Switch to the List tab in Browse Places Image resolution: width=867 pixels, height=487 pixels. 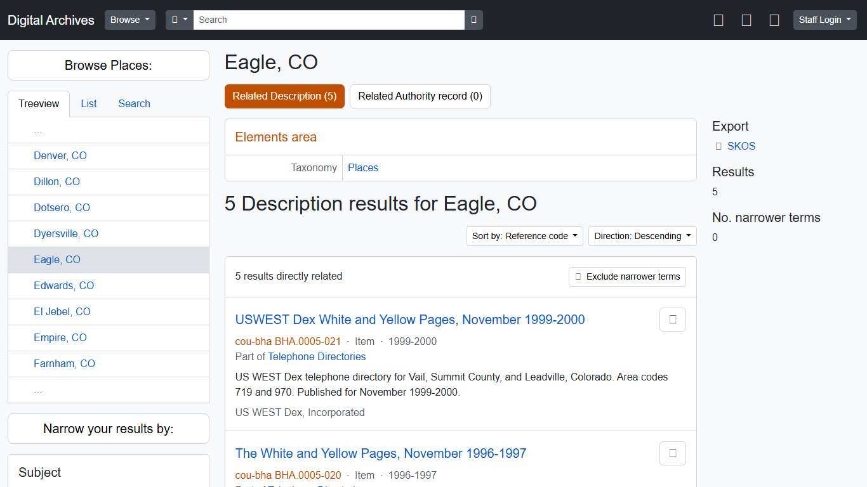pos(88,103)
